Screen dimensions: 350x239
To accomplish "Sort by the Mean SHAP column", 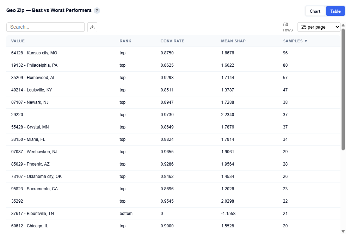I will (x=233, y=41).
